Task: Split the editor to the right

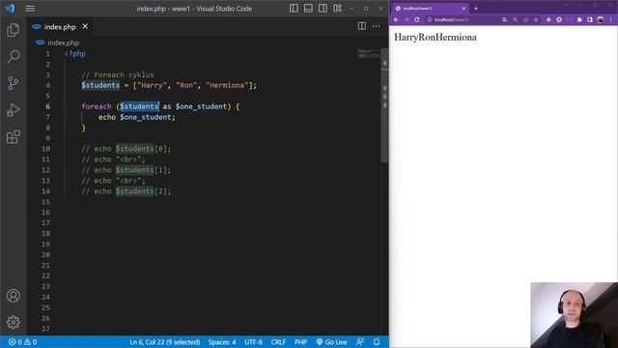Action: 362,26
